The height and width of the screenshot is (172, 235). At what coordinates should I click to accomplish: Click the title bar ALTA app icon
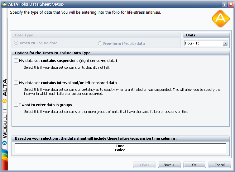4,4
